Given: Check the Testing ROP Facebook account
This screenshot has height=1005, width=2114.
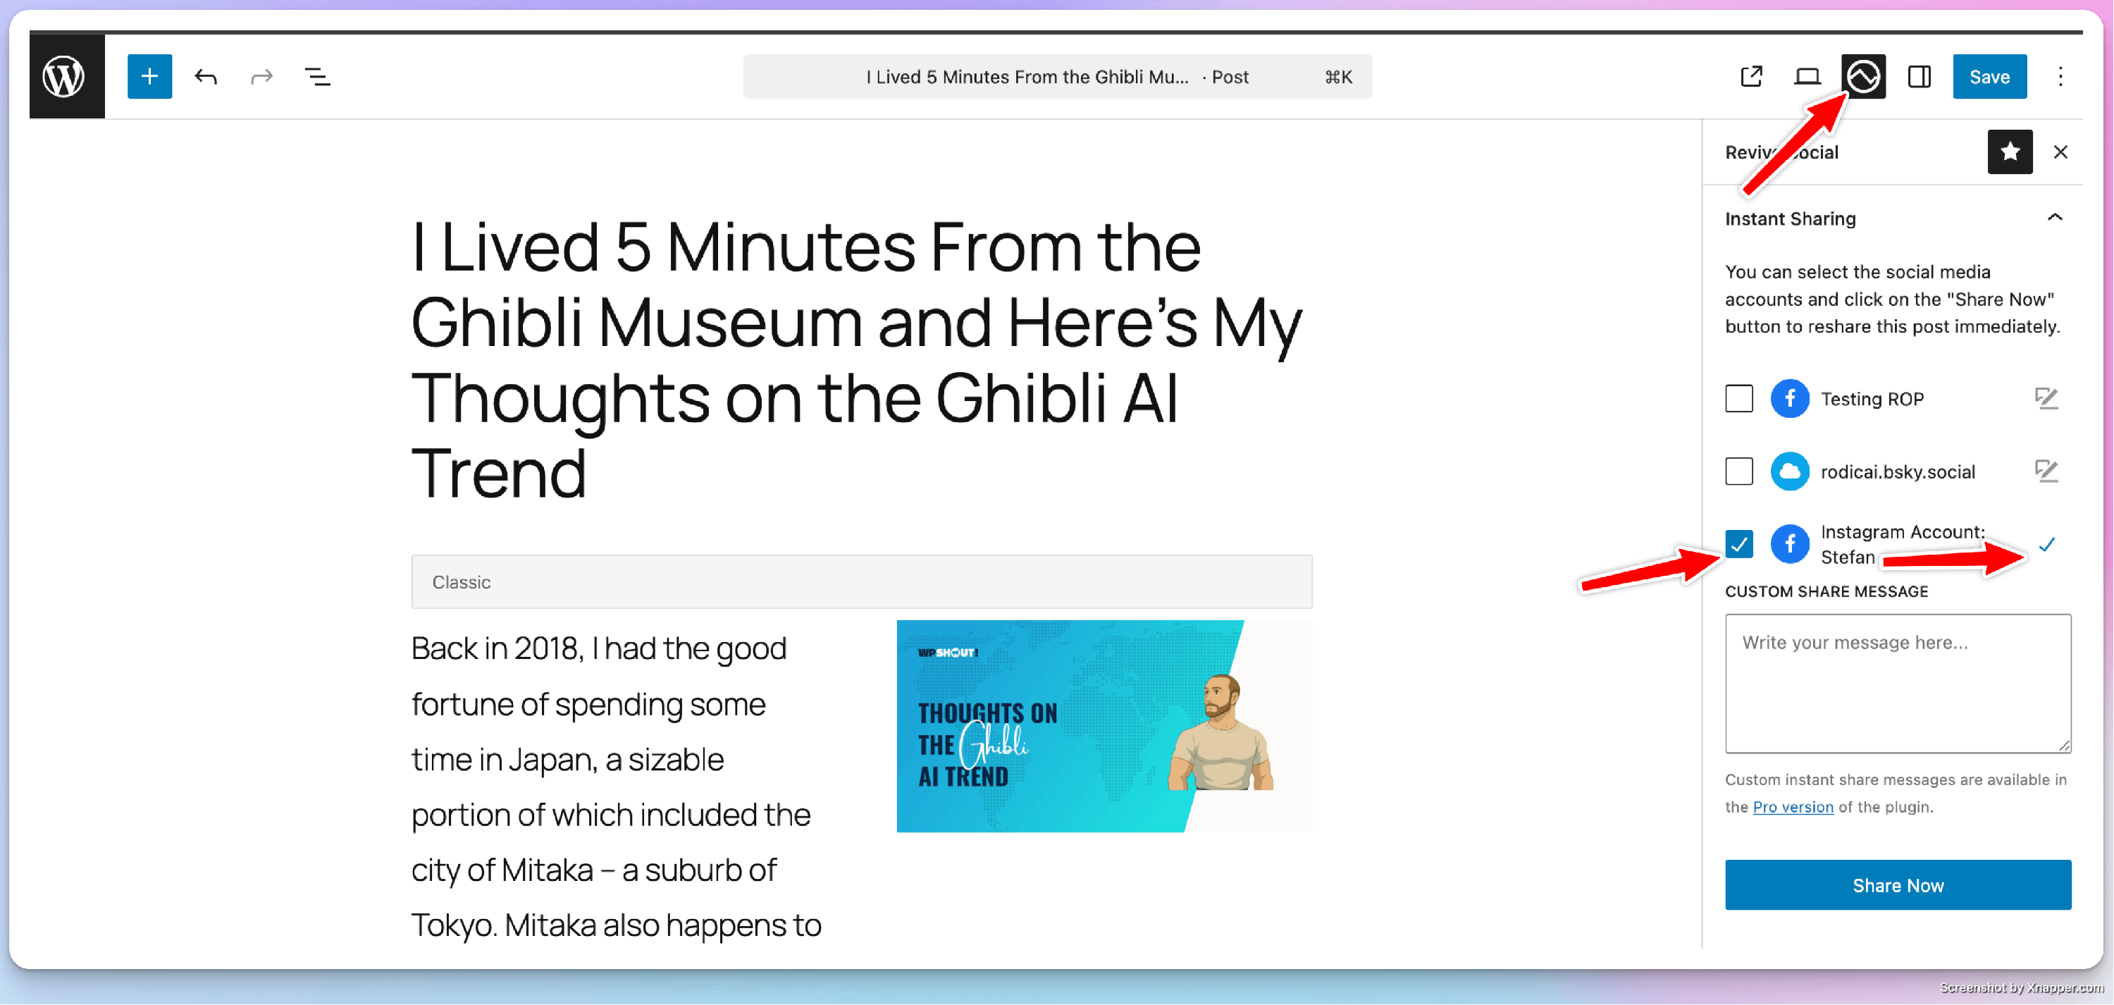Looking at the screenshot, I should coord(1738,399).
